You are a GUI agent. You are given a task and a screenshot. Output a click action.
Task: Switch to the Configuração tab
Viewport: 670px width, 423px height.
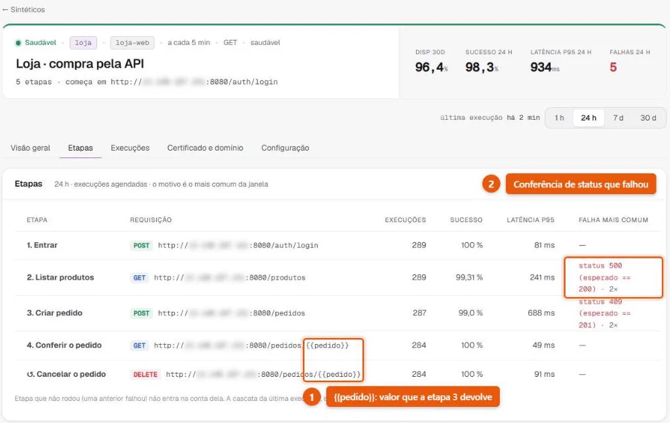[285, 148]
